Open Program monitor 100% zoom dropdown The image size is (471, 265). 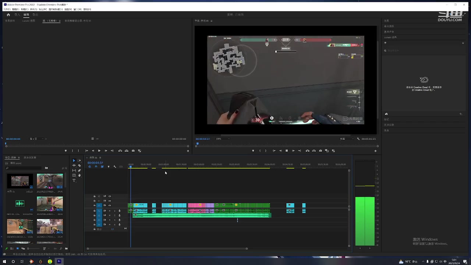pyautogui.click(x=222, y=139)
